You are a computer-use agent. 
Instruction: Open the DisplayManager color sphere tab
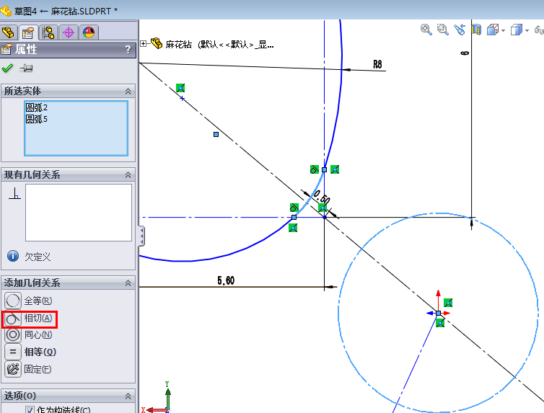89,32
